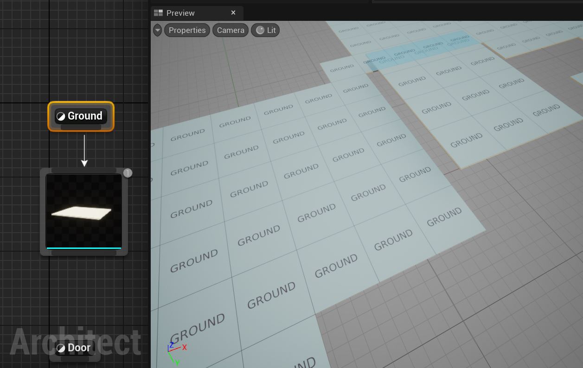
Task: Select the white floor mesh thumbnail node
Action: [x=84, y=211]
